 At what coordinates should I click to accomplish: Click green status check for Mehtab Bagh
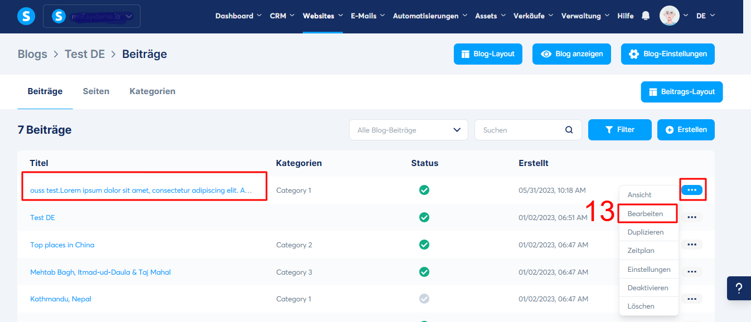tap(424, 272)
